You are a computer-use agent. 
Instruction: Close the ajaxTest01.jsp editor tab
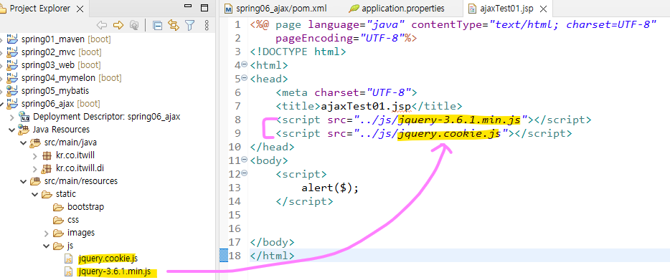543,9
